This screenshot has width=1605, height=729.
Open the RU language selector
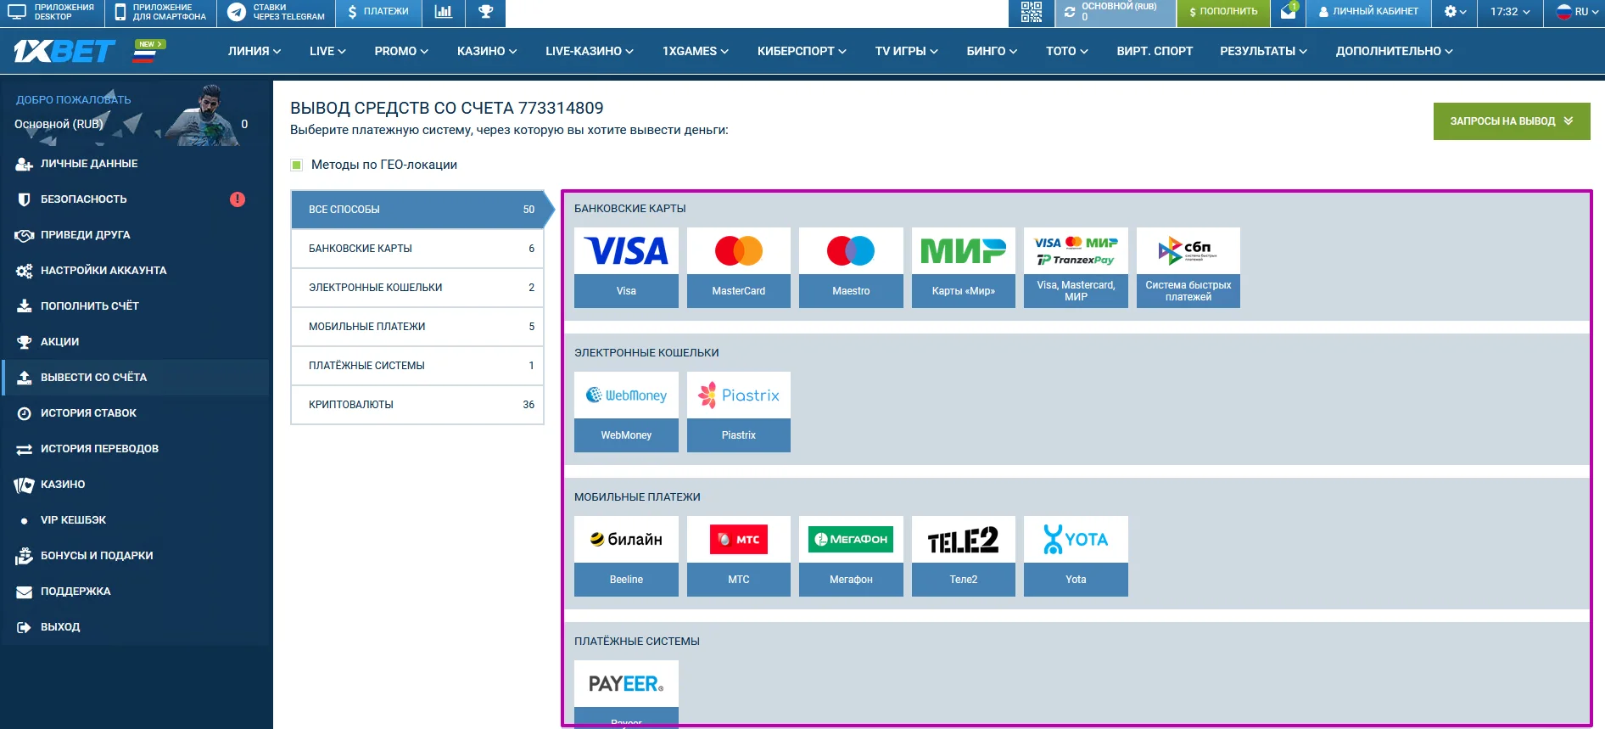1577,12
